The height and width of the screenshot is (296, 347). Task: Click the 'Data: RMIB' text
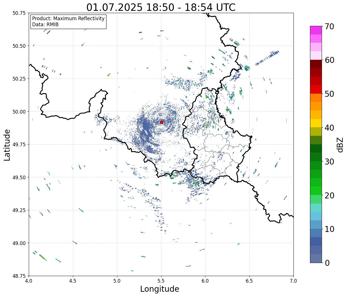[45, 25]
